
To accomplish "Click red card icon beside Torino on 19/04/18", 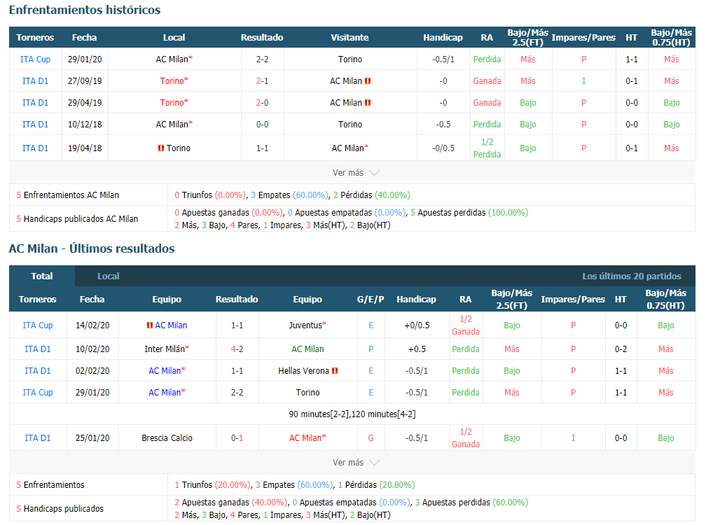I will coord(161,148).
